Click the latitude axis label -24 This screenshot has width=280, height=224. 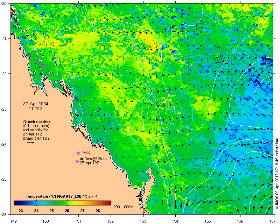[x=4, y=144]
